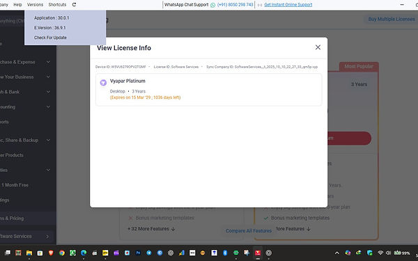Click the Vyapar Platinum title text
Image resolution: width=418 pixels, height=261 pixels.
(x=127, y=81)
